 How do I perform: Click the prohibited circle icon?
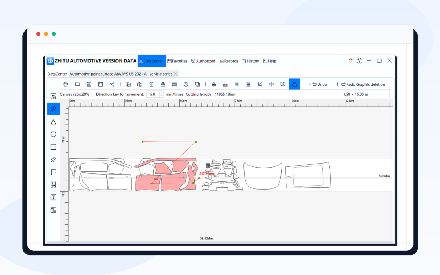pos(186,84)
